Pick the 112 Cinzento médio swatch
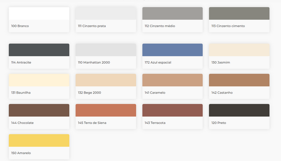 coord(172,14)
